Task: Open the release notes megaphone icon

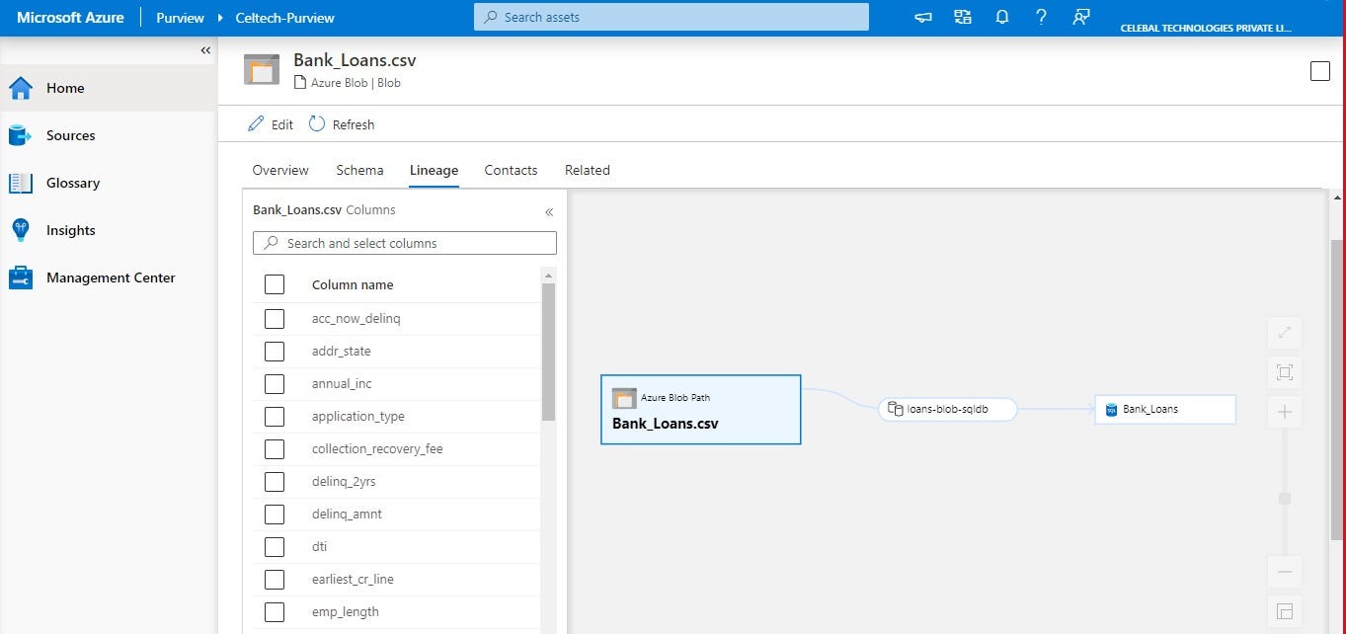Action: click(923, 17)
